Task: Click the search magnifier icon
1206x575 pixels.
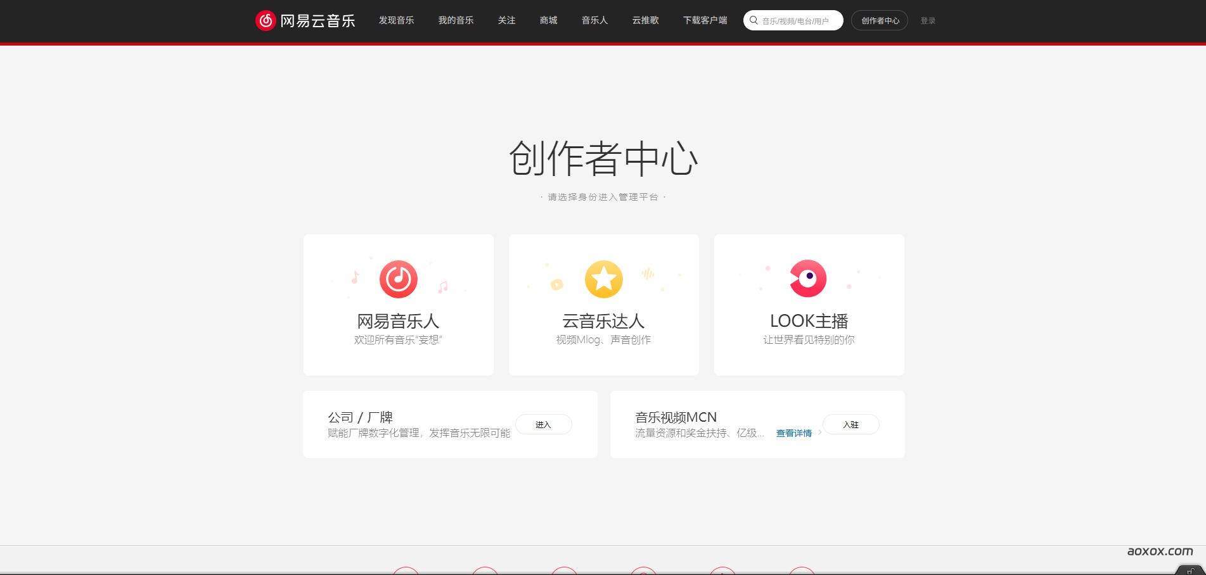Action: click(754, 20)
